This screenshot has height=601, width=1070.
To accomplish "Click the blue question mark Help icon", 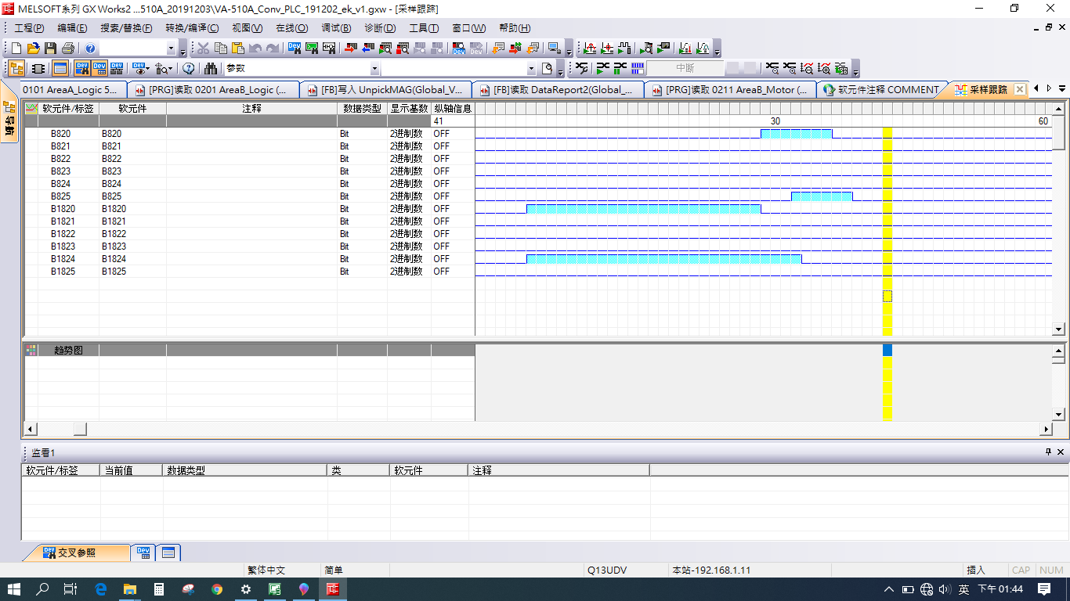I will (91, 49).
